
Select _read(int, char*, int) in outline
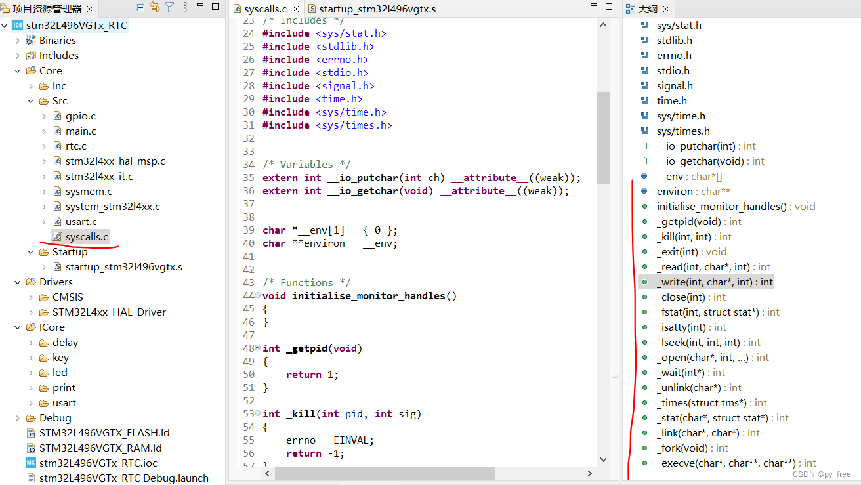713,267
